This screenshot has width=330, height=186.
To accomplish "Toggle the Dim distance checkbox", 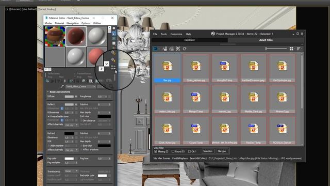I will click(x=81, y=120).
